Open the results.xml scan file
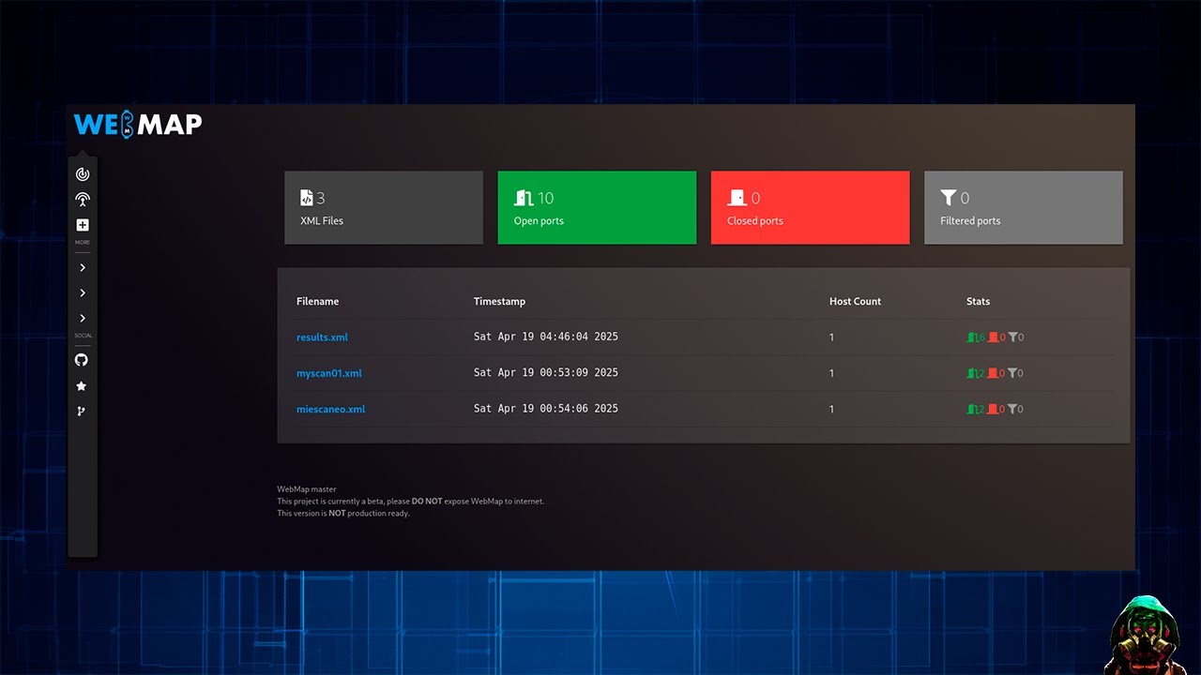 point(322,337)
